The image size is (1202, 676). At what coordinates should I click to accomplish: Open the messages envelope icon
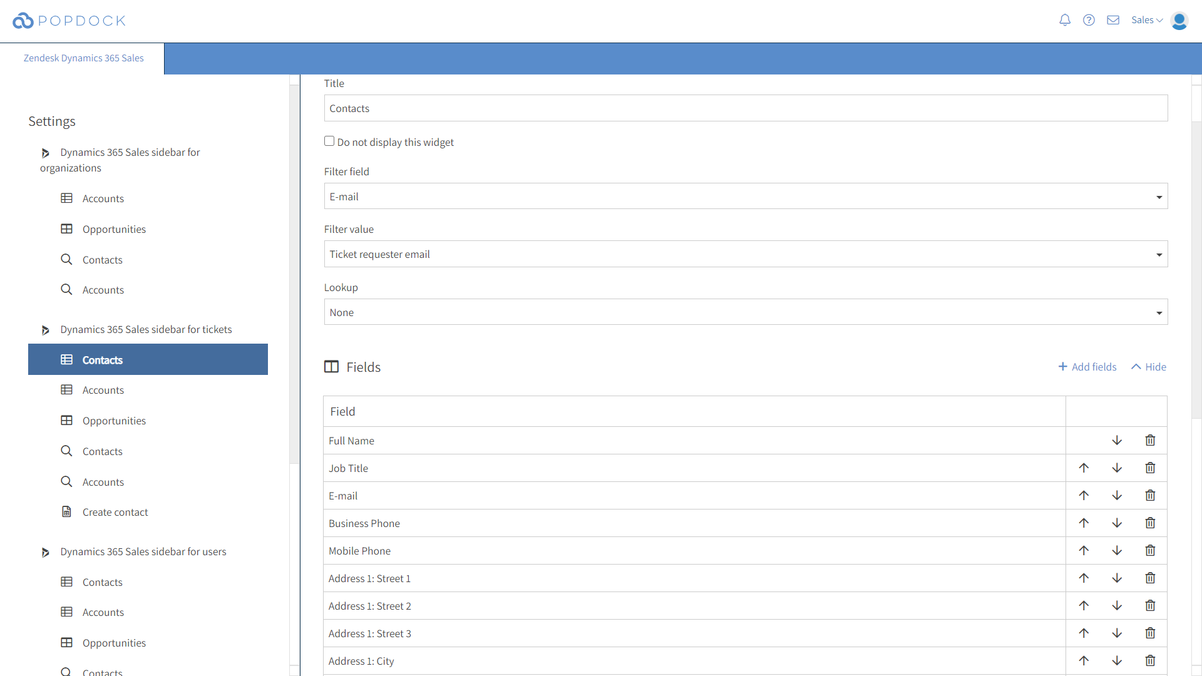[1113, 20]
